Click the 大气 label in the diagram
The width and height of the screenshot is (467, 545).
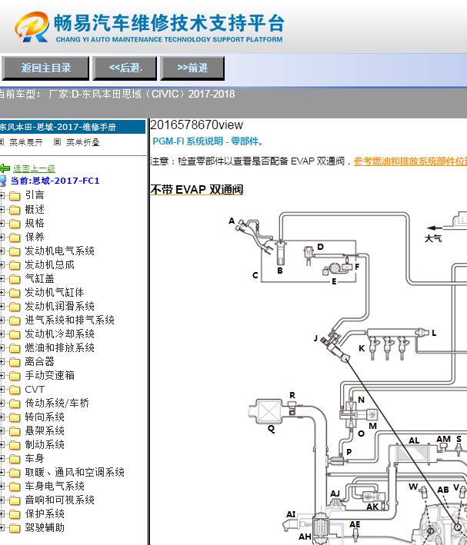[433, 238]
